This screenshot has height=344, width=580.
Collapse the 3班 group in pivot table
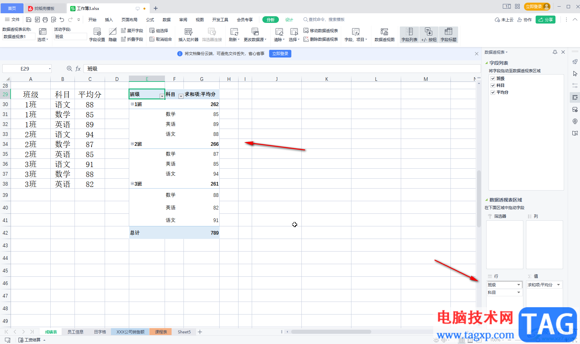[132, 184]
